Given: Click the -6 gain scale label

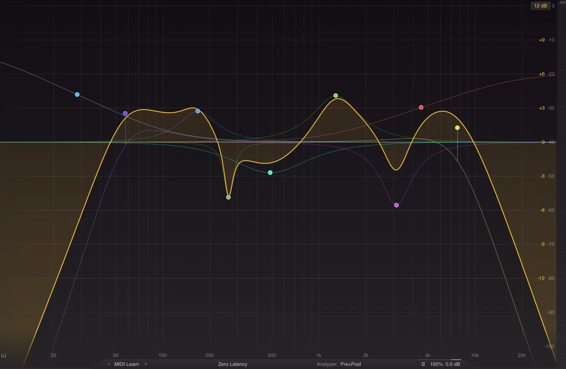Looking at the screenshot, I should click(542, 210).
